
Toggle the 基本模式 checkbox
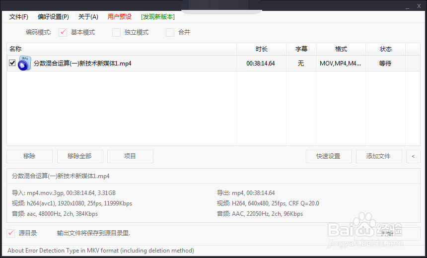(63, 32)
